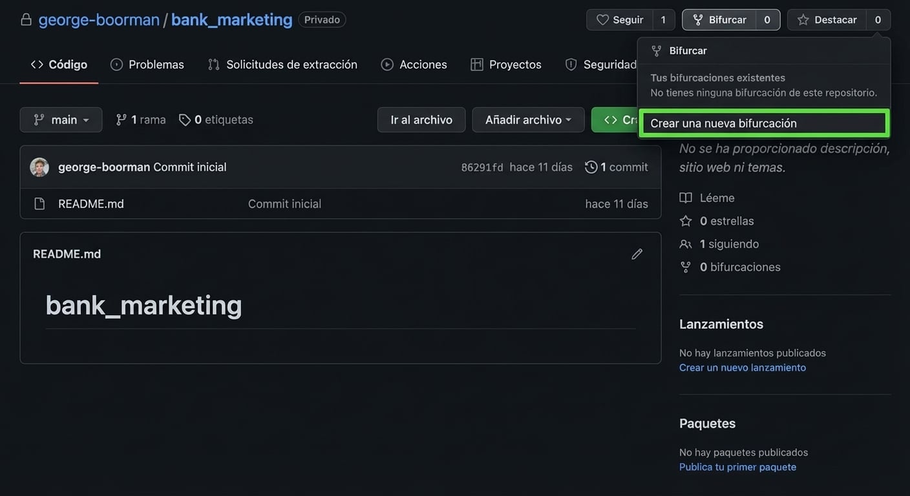Click the pull request icon in Solicitudes tab
This screenshot has width=910, height=496.
point(214,65)
